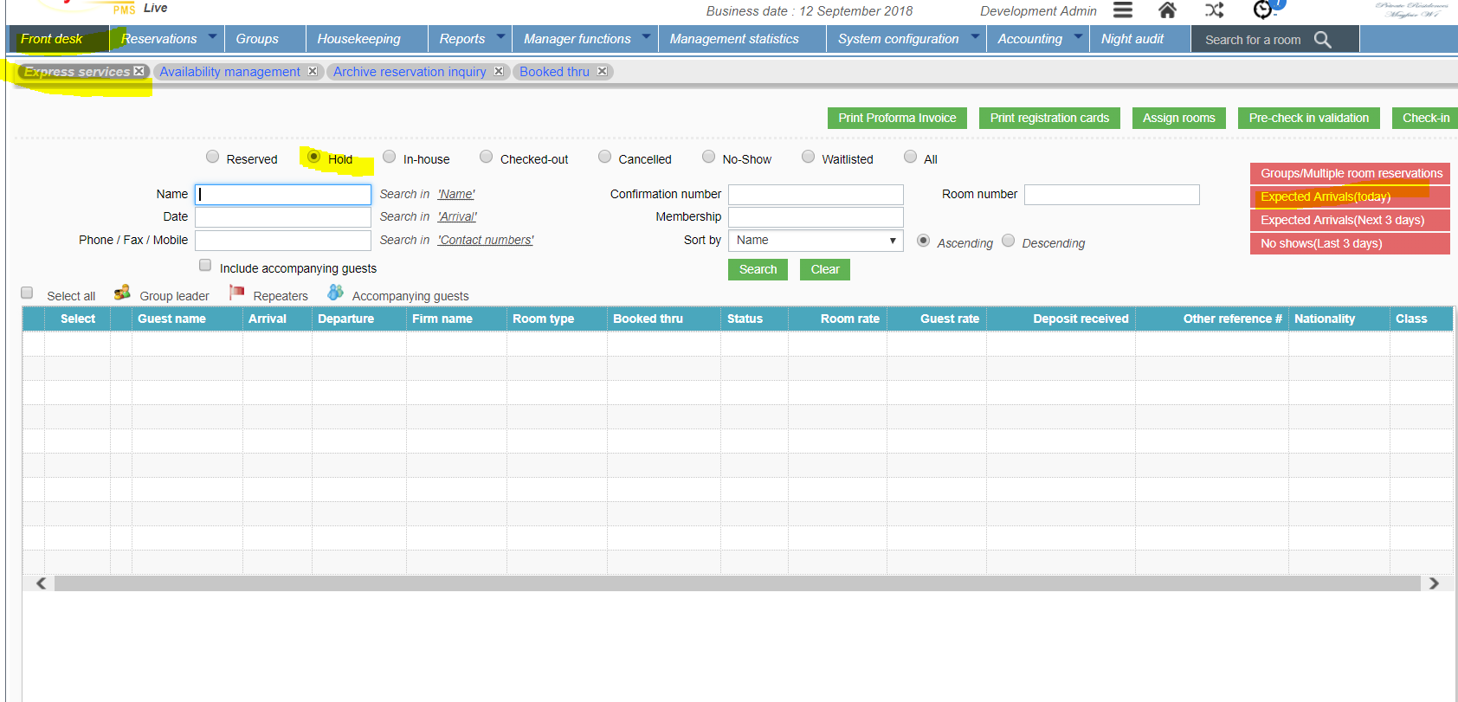Open the Management statistics menu
Viewport: 1458px width, 702px height.
[x=734, y=39]
